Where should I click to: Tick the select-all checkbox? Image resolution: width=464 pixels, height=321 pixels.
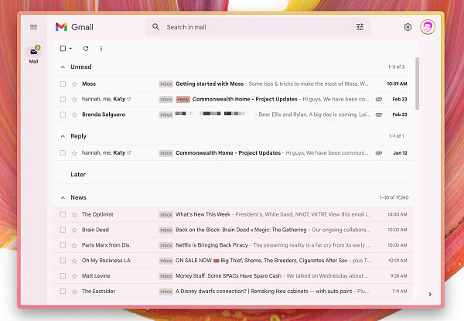pyautogui.click(x=63, y=48)
